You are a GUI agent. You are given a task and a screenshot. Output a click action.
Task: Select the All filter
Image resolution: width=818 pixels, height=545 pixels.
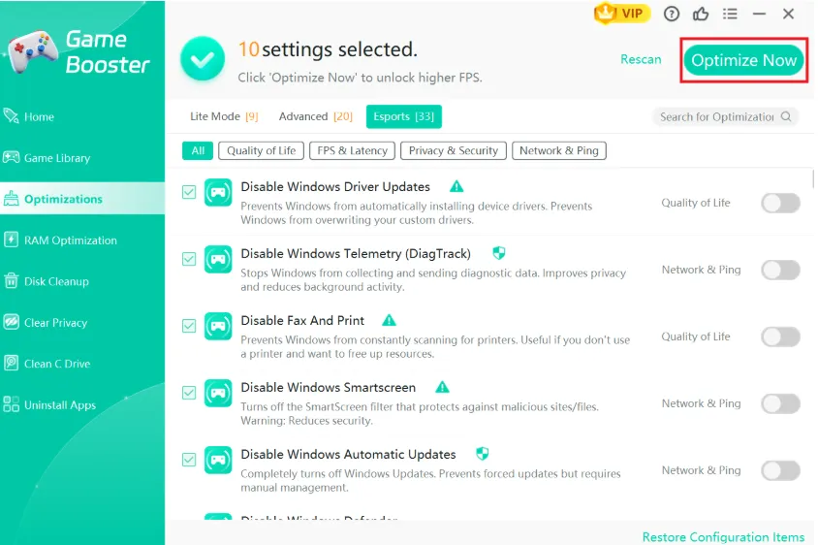tap(198, 151)
